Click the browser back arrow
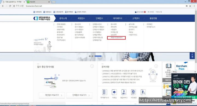197x106 pixels. coord(3,6)
